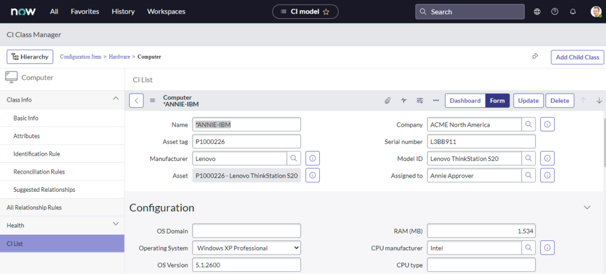Screen dimensions: 606x274
Task: Click the RAM (MB) input field
Action: pos(481,231)
